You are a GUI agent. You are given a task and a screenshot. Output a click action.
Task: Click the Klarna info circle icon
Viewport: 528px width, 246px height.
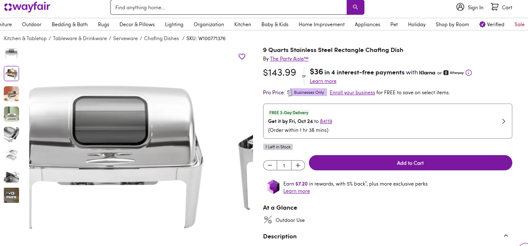(x=469, y=73)
